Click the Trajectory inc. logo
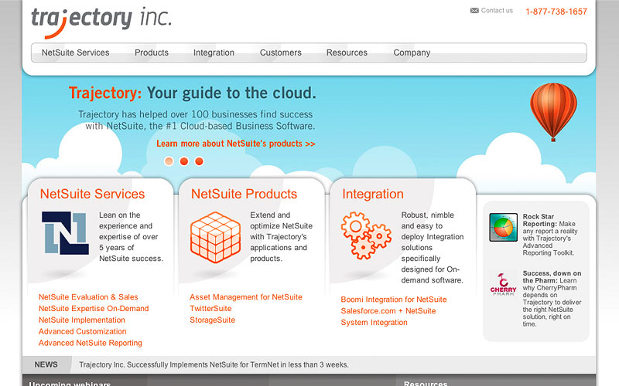Viewport: 619px width, 386px height. (101, 19)
